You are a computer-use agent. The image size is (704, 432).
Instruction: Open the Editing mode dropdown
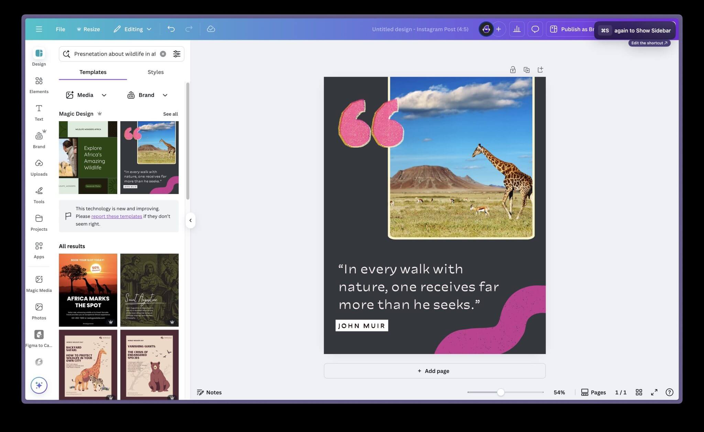click(132, 29)
